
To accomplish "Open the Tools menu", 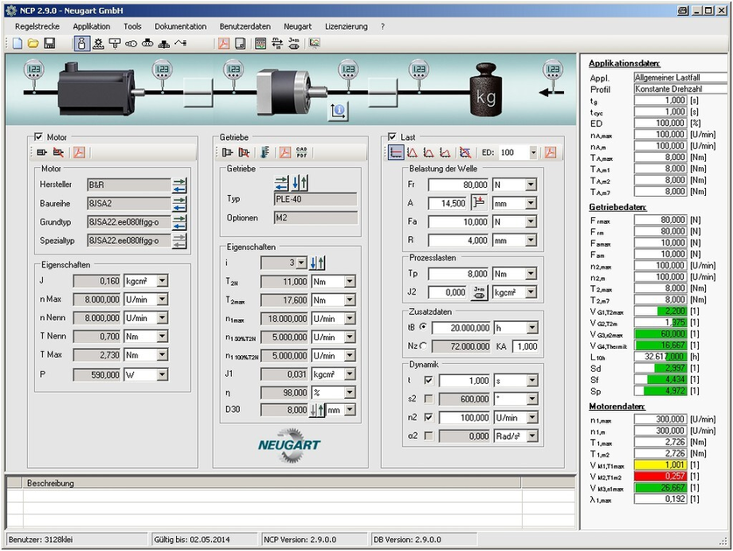I will 132,26.
